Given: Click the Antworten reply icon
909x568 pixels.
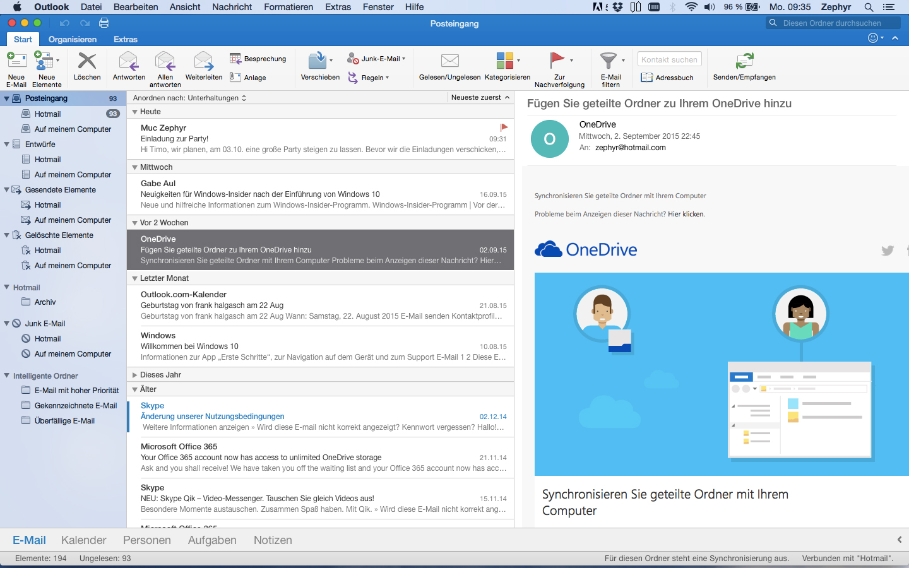Looking at the screenshot, I should point(129,62).
